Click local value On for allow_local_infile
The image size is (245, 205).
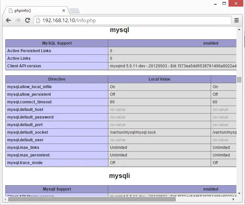pyautogui.click(x=113, y=87)
